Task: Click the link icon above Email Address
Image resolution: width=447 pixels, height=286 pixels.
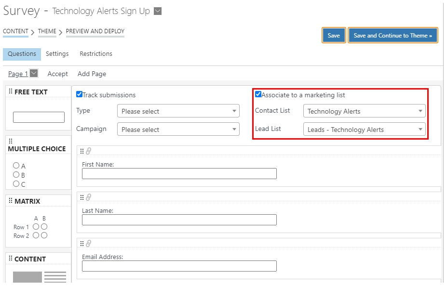Action: click(88, 244)
